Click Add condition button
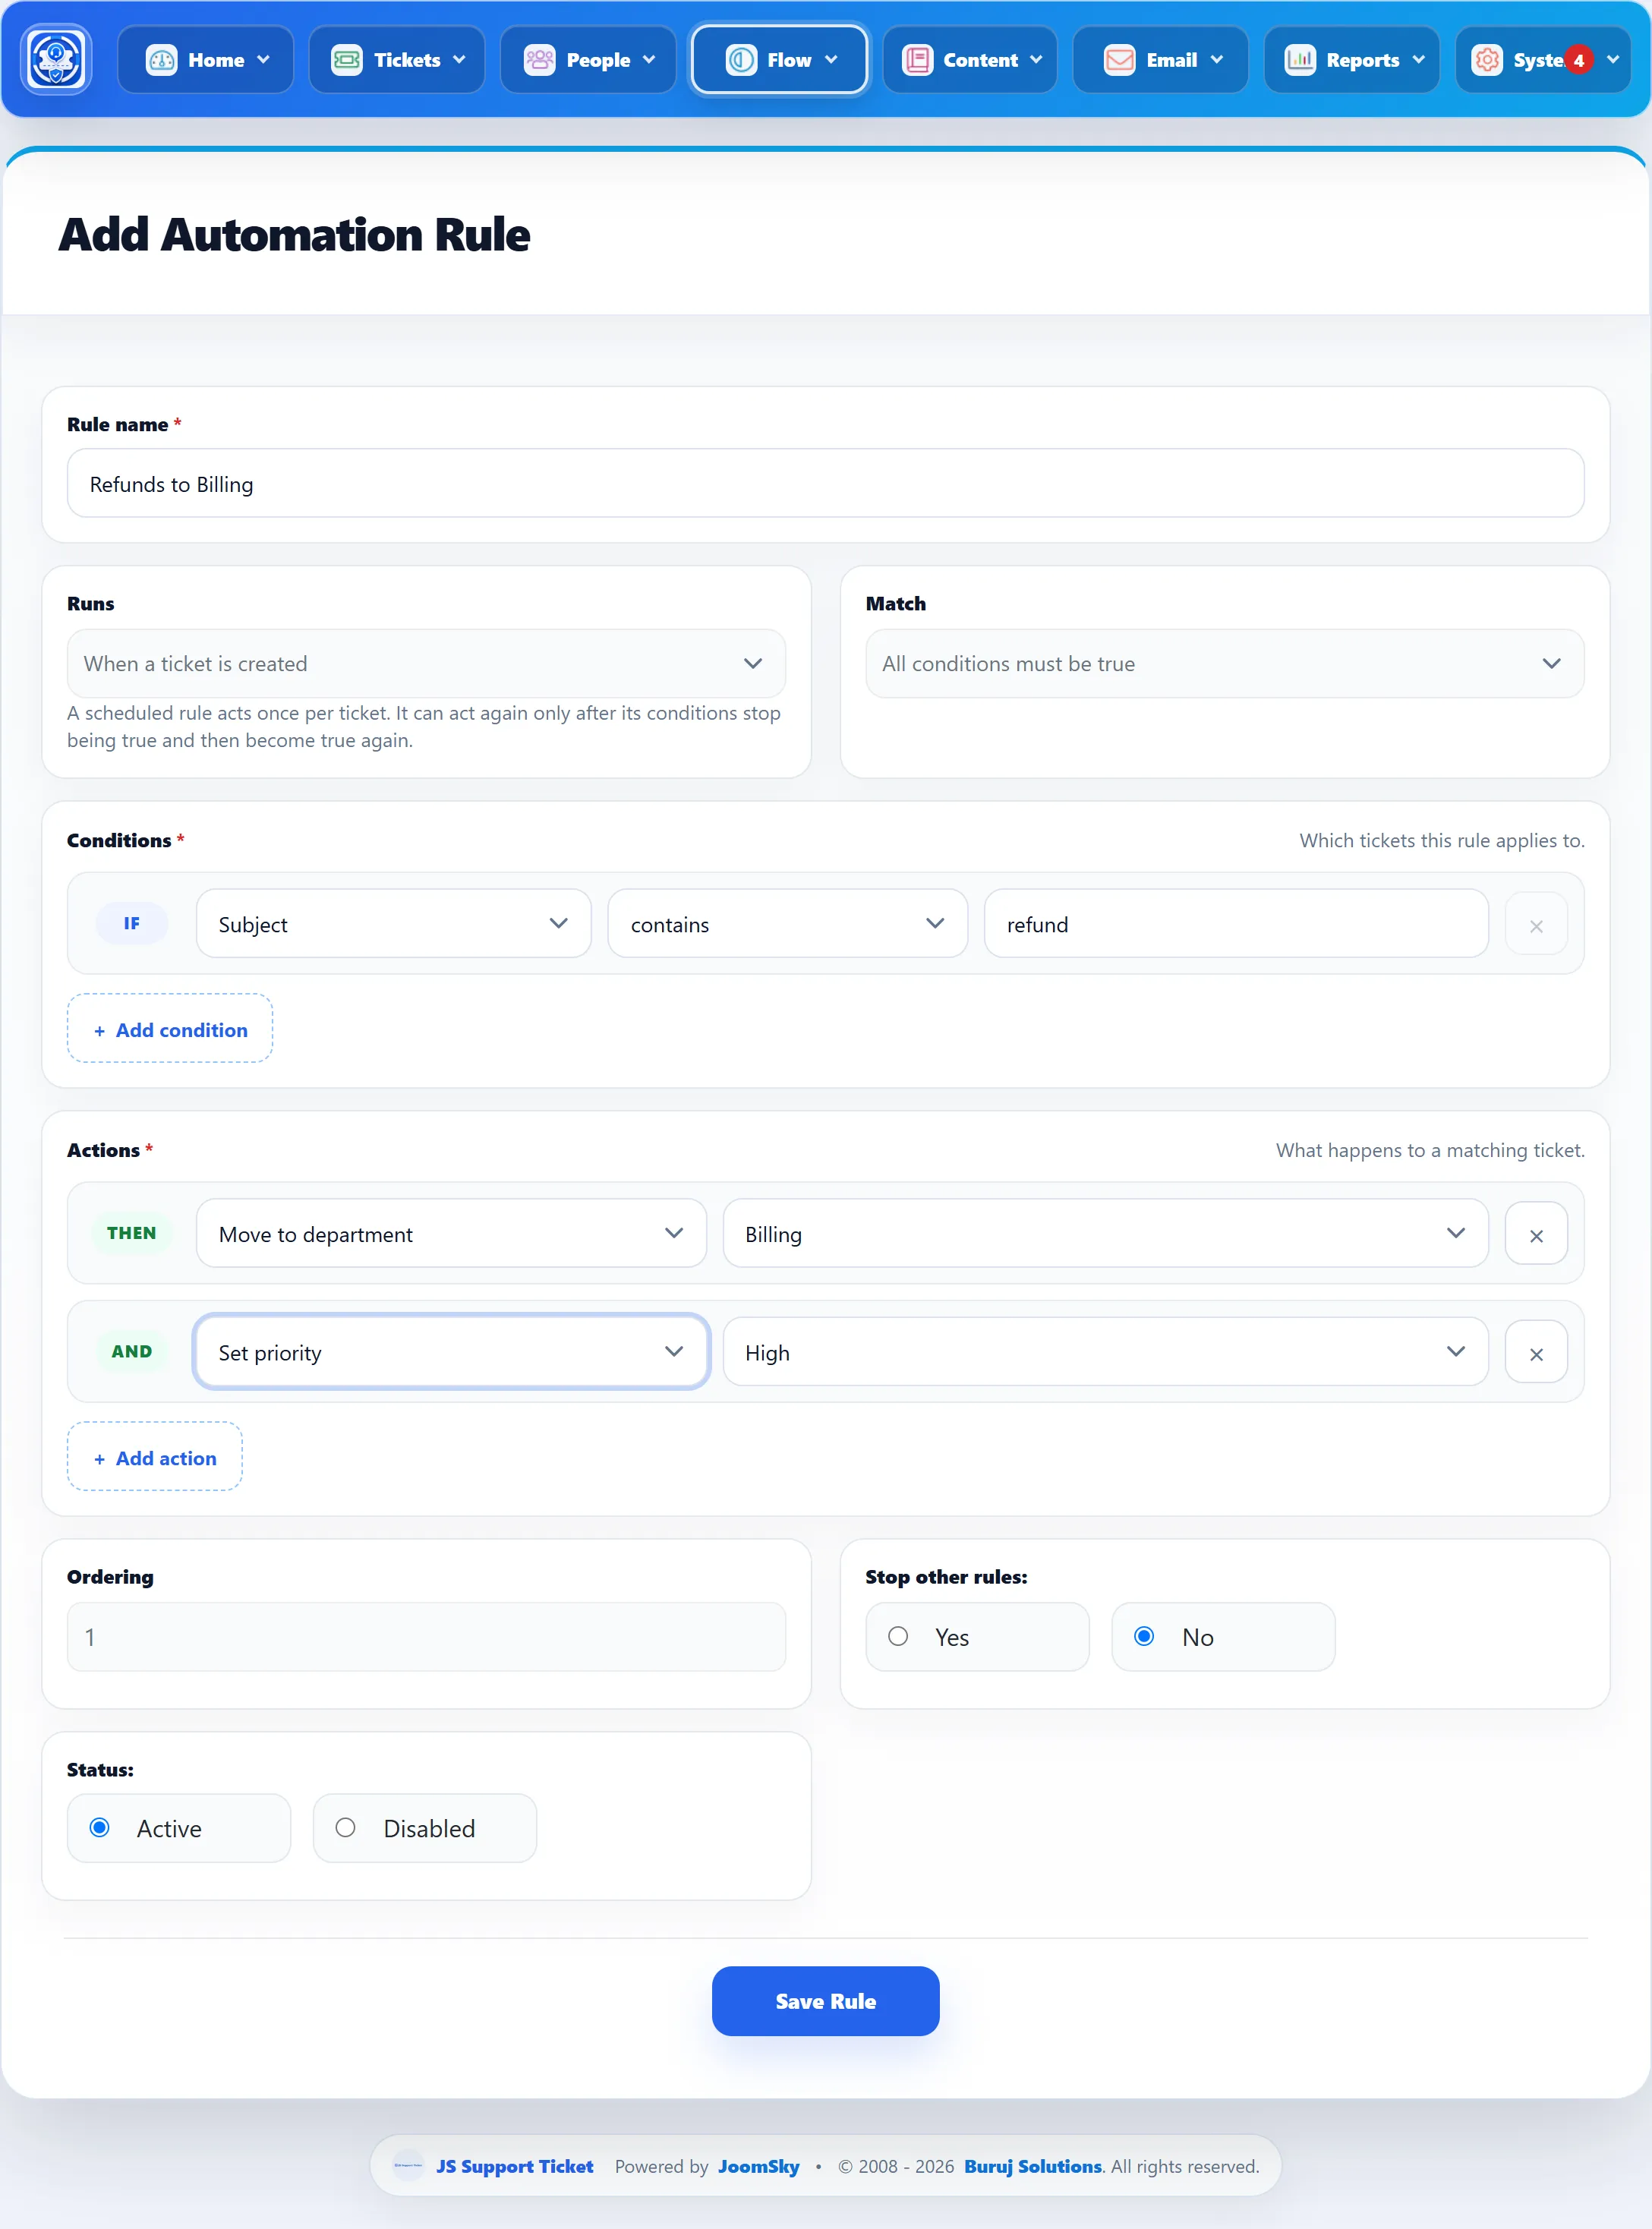Screen dimensions: 1652x2229 click(x=170, y=1029)
